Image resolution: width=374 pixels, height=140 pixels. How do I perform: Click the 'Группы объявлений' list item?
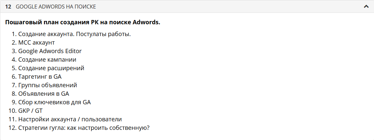48,85
